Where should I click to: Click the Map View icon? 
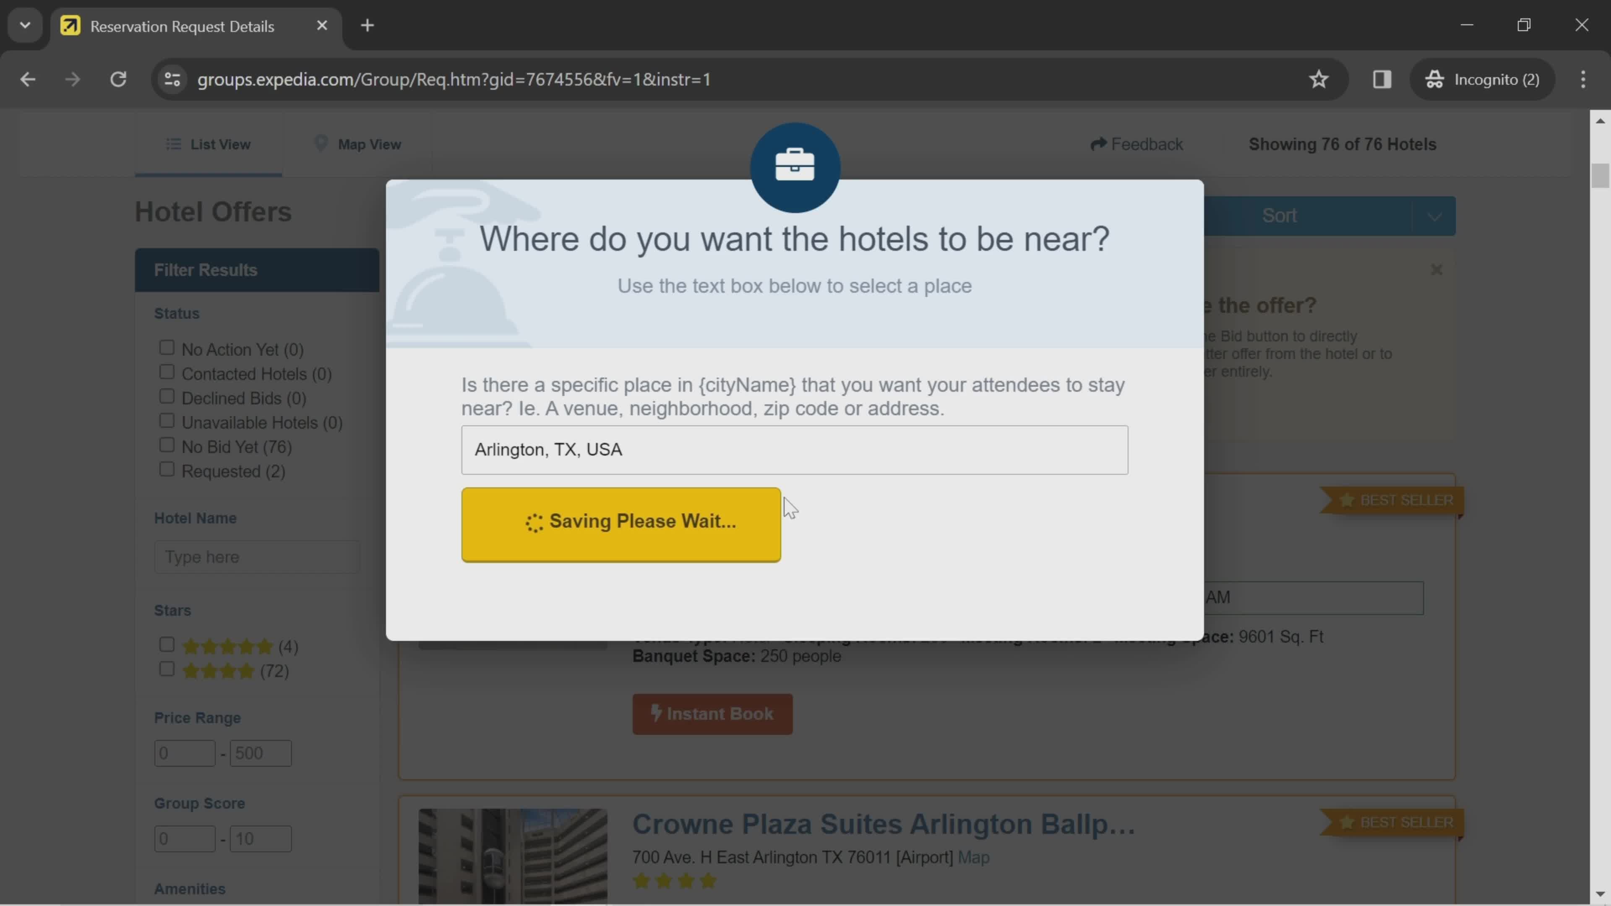[x=322, y=144]
